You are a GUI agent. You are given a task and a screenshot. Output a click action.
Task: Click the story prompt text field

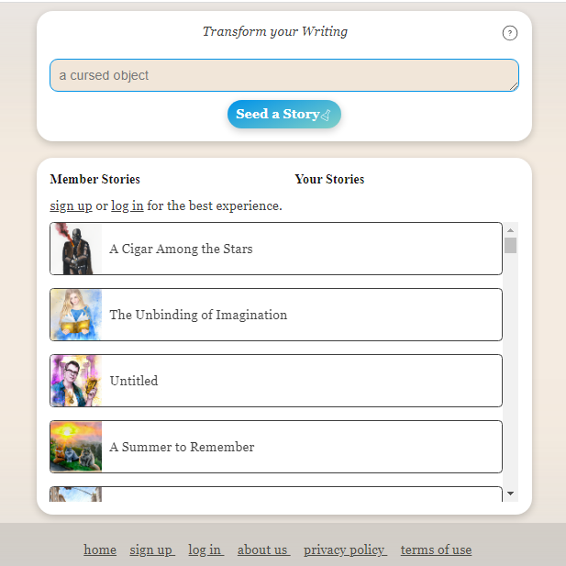283,75
